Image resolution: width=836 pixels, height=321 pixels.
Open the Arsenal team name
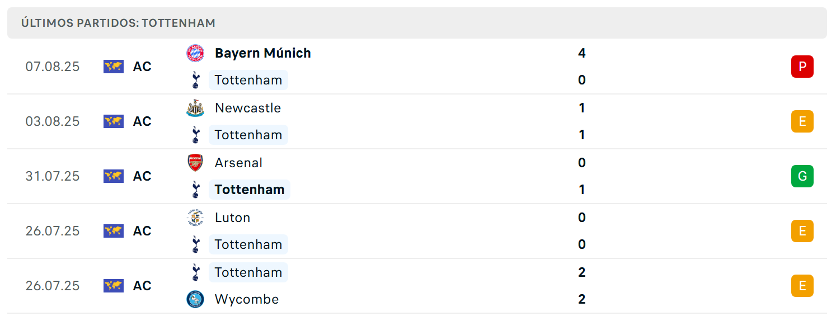click(x=238, y=163)
